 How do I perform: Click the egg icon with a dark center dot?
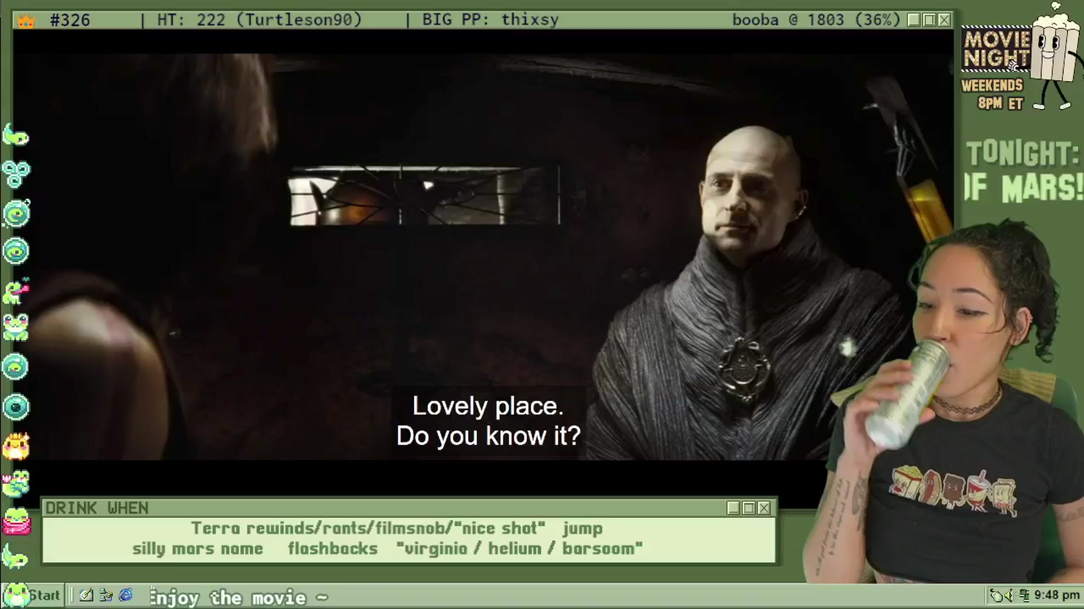[16, 407]
